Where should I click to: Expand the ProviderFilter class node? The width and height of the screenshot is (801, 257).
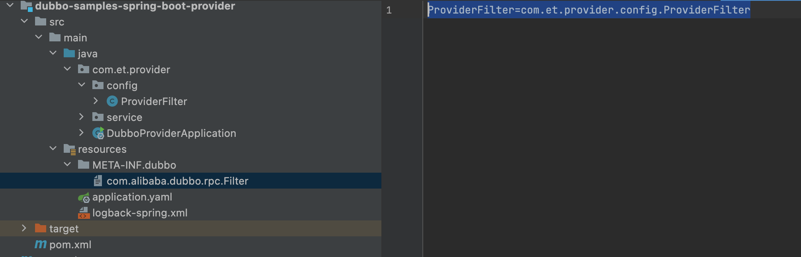click(x=96, y=101)
